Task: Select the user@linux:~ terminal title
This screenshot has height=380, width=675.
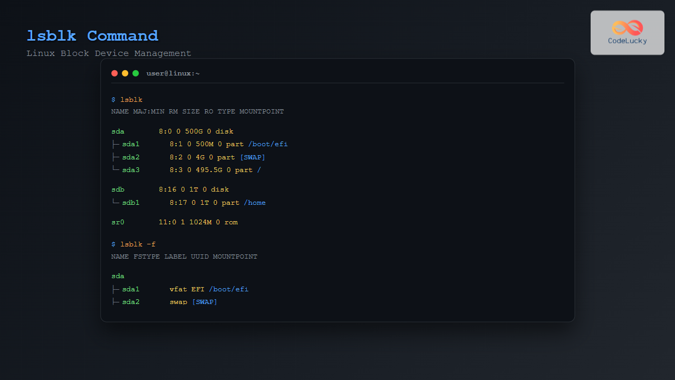Action: click(x=173, y=73)
